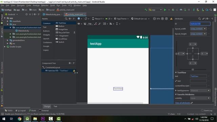Open the Logcat tool window
This screenshot has height=122, width=217.
[x=21, y=110]
